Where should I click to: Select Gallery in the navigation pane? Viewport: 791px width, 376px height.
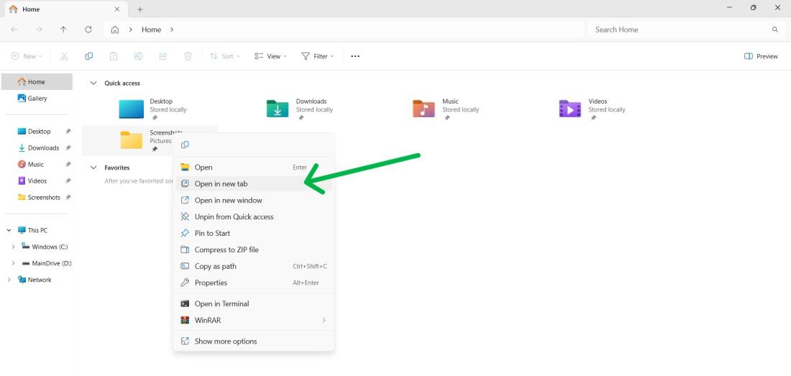(x=37, y=98)
